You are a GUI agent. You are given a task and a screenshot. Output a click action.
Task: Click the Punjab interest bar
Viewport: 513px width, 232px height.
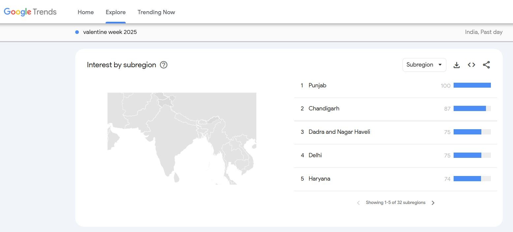pyautogui.click(x=472, y=85)
